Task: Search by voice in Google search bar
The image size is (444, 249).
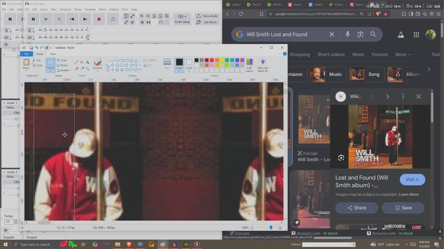Action: pyautogui.click(x=347, y=34)
